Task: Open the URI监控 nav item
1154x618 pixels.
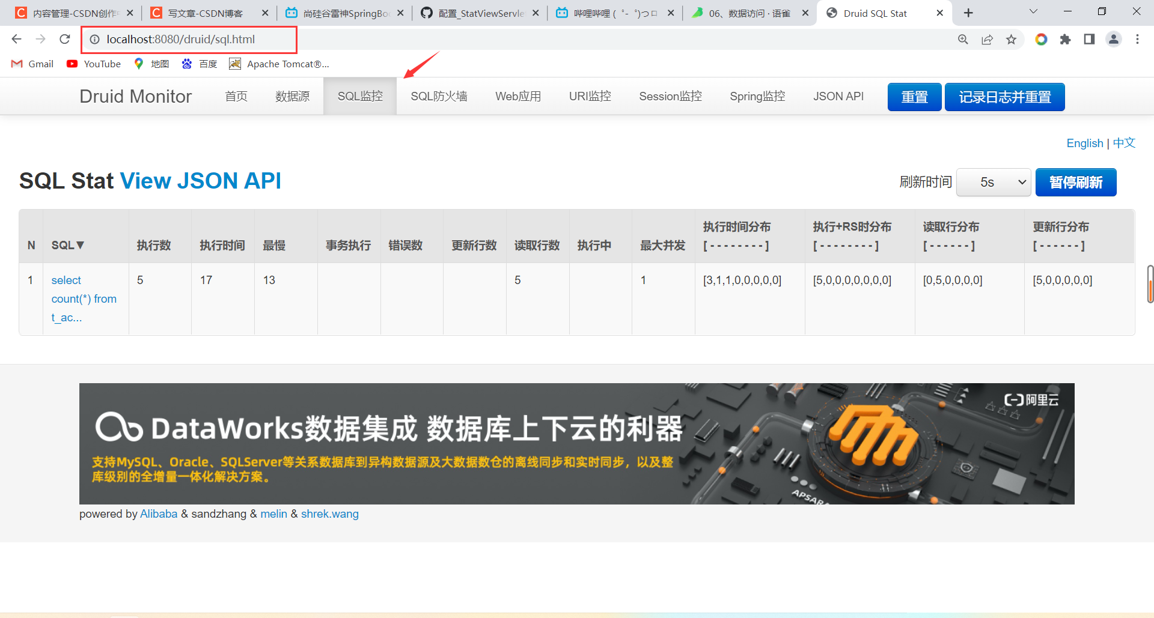Action: pyautogui.click(x=590, y=96)
